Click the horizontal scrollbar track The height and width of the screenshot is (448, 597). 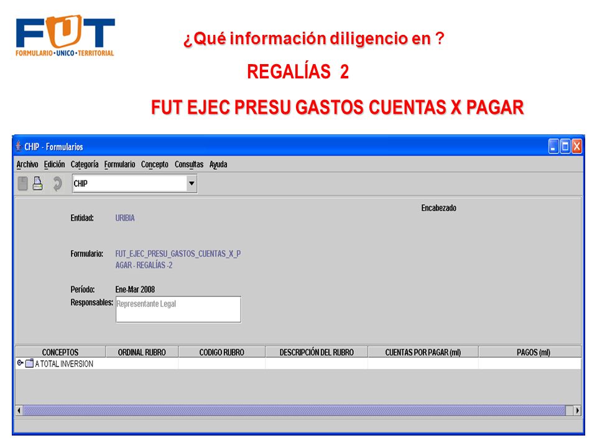point(294,411)
